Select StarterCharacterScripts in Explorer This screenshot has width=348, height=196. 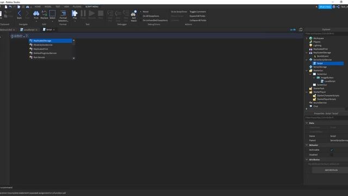(328, 96)
